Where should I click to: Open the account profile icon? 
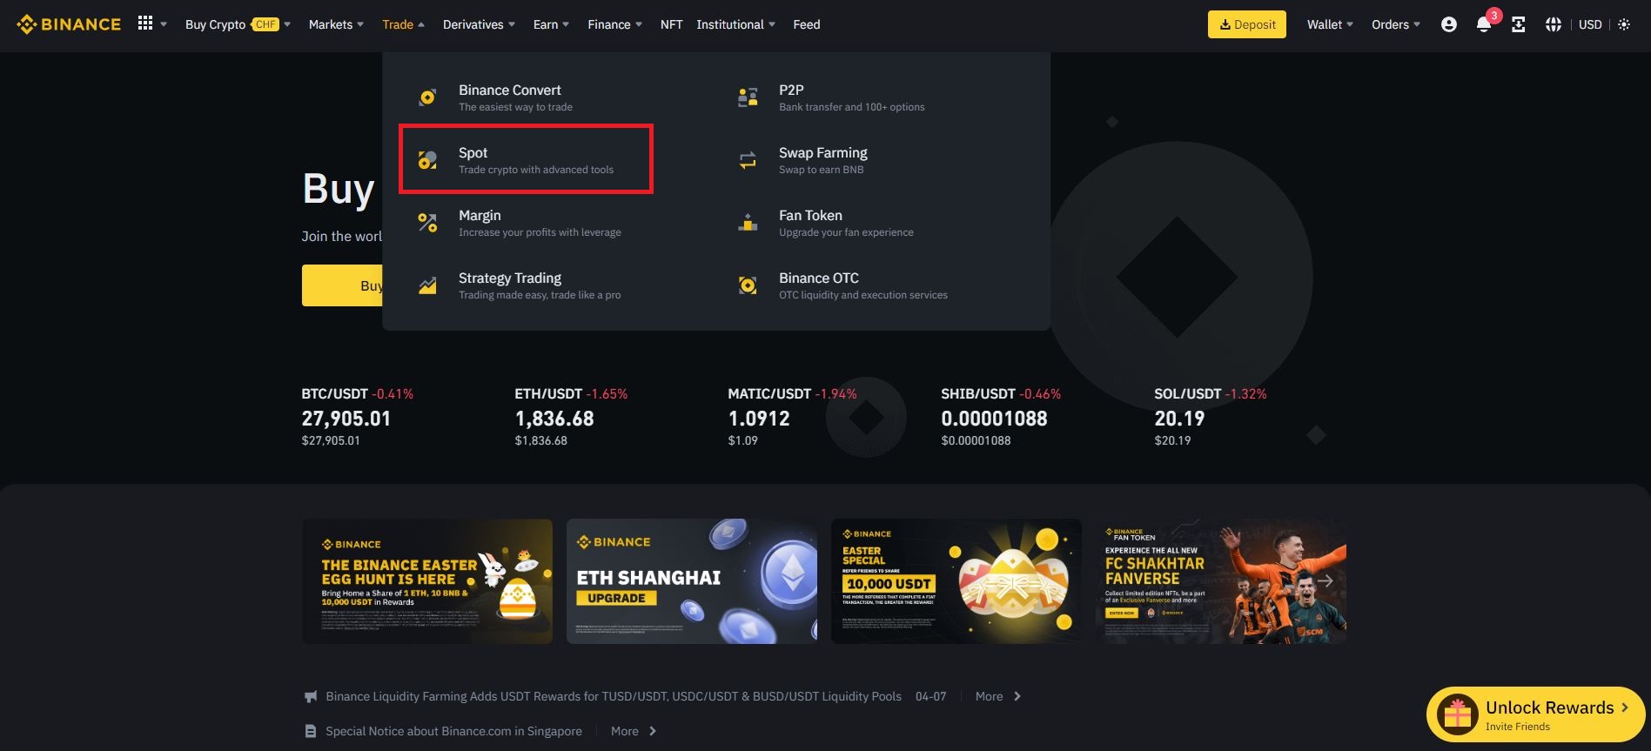(x=1448, y=24)
